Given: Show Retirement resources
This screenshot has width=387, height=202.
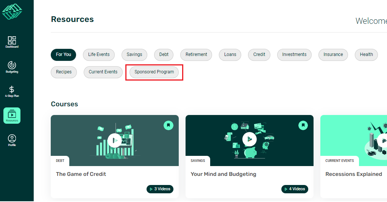Looking at the screenshot, I should (196, 54).
